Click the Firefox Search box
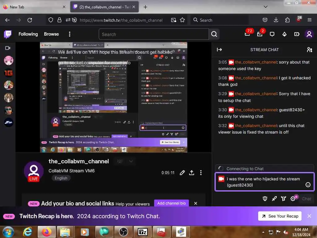This screenshot has height=238, width=317. (x=219, y=20)
